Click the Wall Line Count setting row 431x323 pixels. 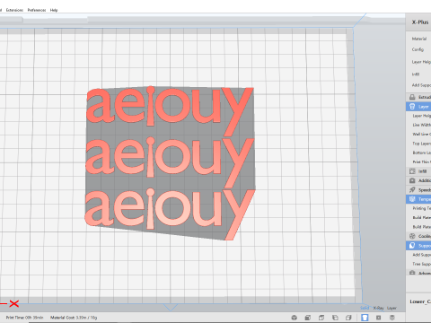click(421, 134)
